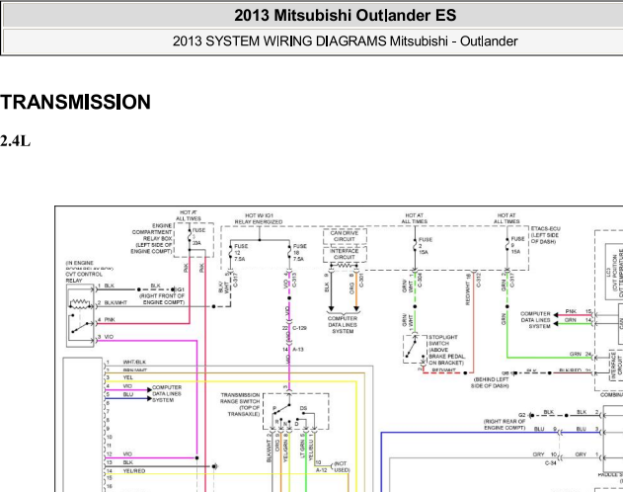Click the 'FUSE 18 7.5A' label
623x492 pixels.
pos(300,253)
